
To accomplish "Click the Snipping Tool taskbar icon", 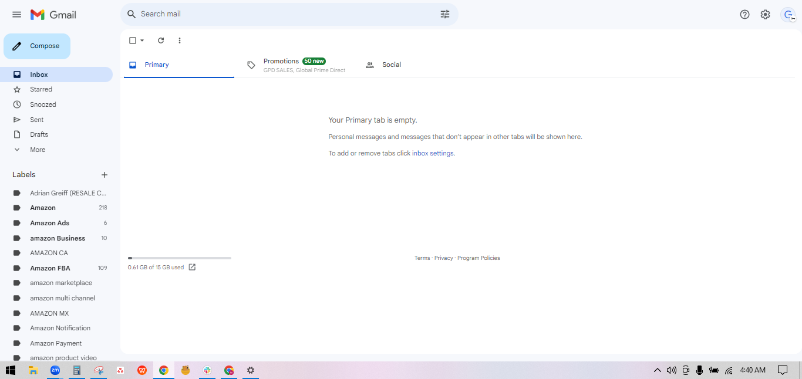I will (99, 370).
